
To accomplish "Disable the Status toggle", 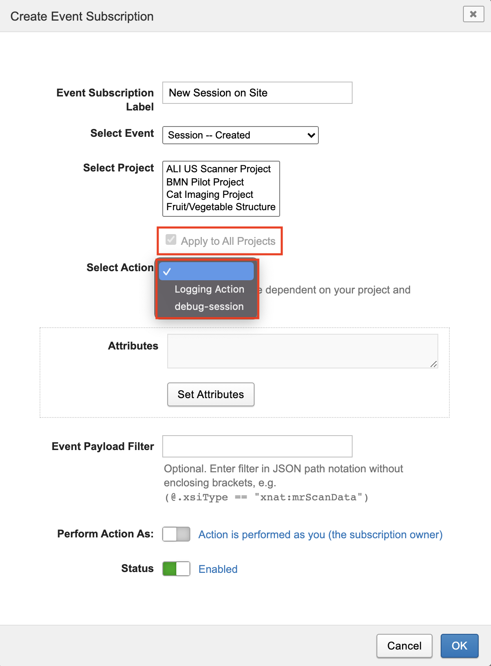I will [x=176, y=569].
